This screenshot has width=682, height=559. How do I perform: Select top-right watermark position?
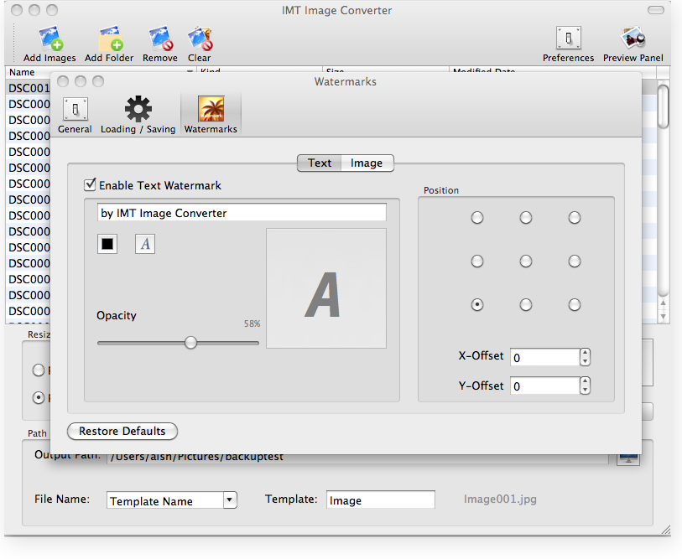click(x=575, y=217)
